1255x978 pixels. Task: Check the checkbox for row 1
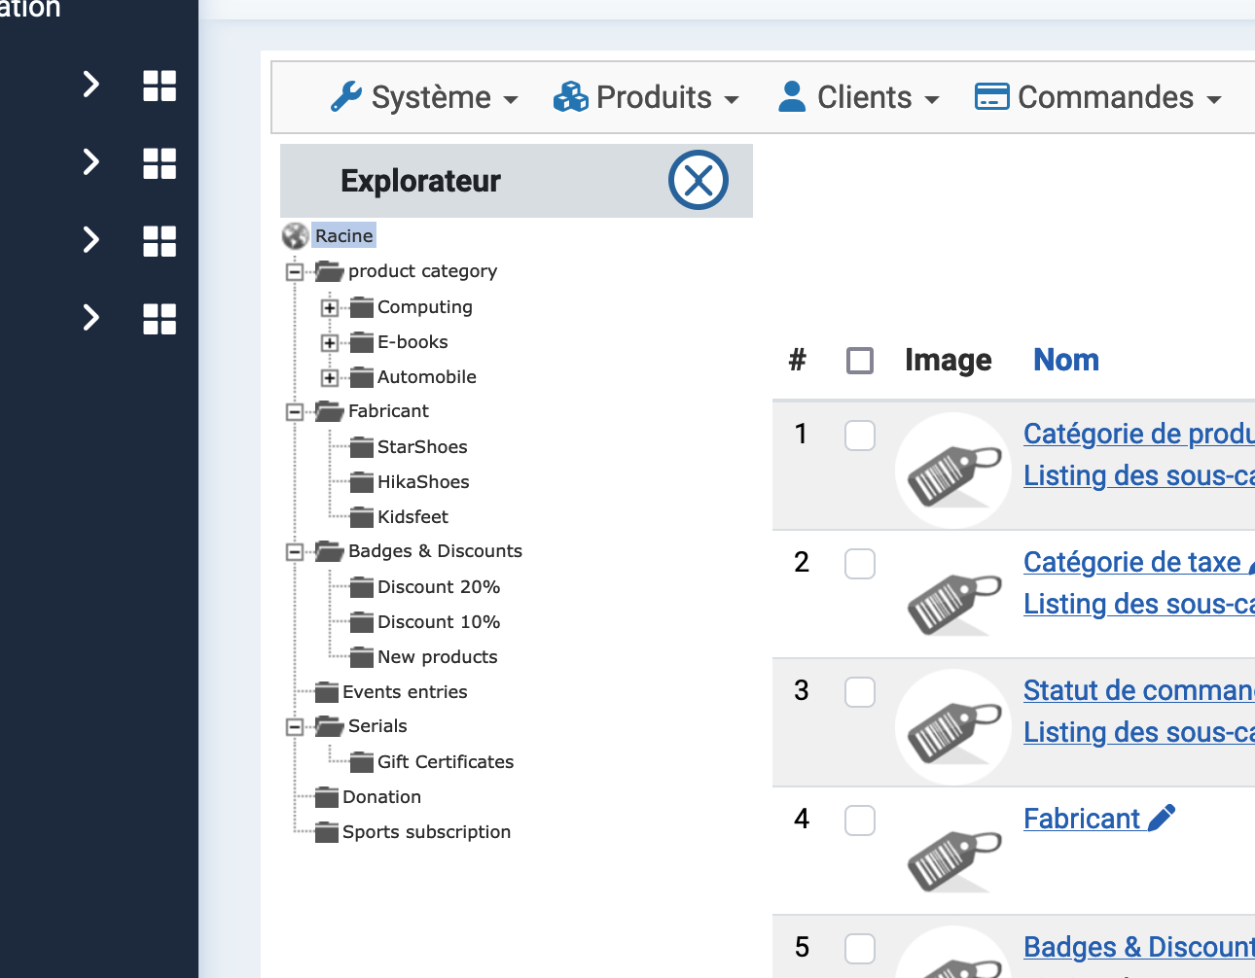[859, 436]
